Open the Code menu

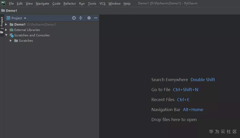coord(56,3)
